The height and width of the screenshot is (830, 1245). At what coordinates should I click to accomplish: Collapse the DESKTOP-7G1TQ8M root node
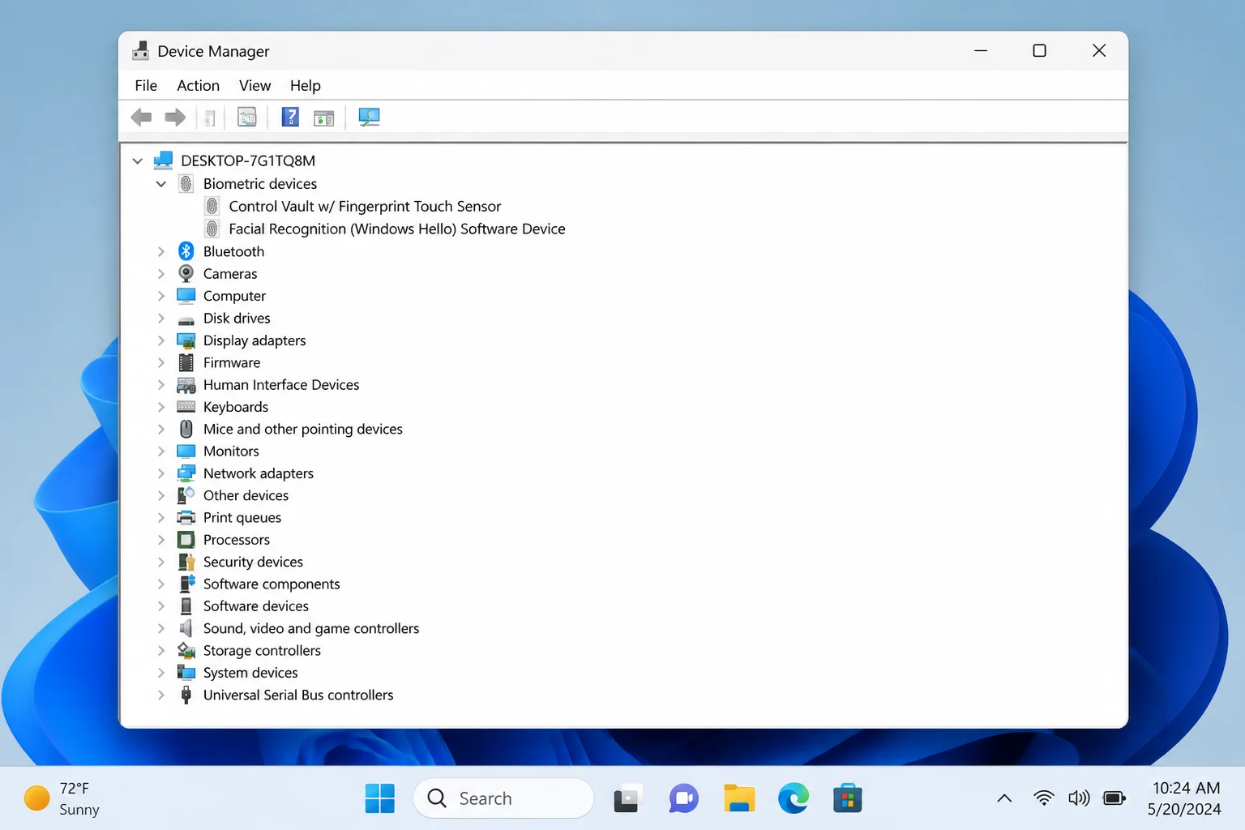pos(138,160)
